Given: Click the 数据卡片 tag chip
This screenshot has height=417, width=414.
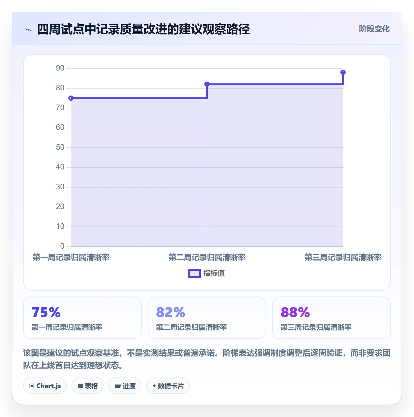Looking at the screenshot, I should pyautogui.click(x=168, y=385).
